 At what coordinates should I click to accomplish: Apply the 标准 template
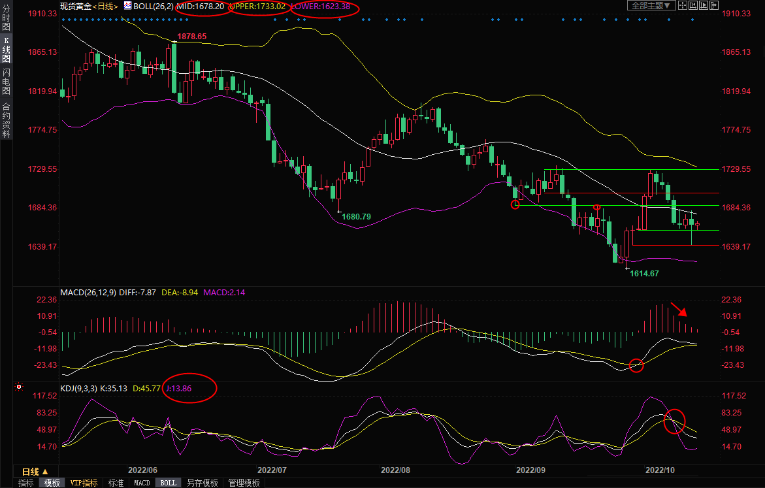click(x=116, y=483)
